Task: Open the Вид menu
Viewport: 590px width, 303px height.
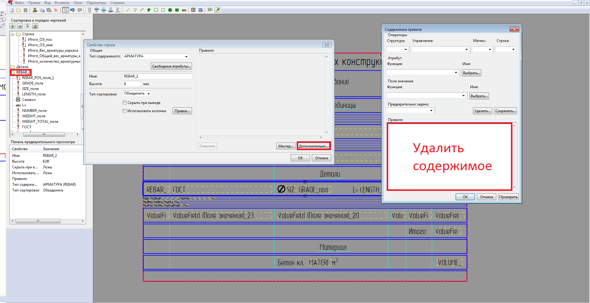Action: pyautogui.click(x=47, y=3)
